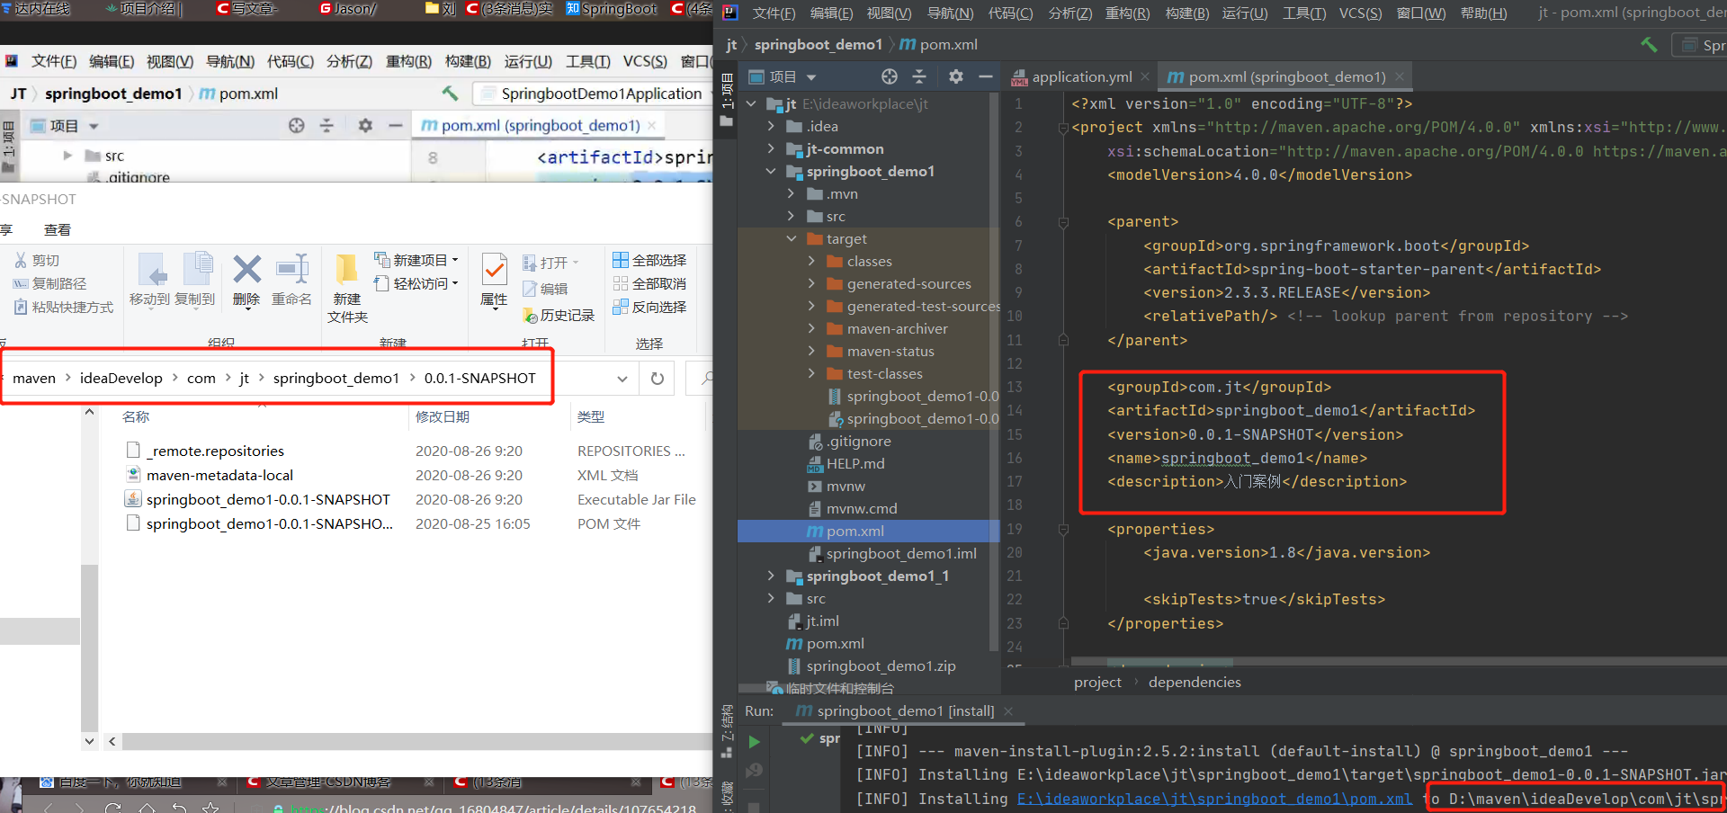The image size is (1727, 813).
Task: Click History (历史记录) in Explorer ribbon
Action: [559, 315]
